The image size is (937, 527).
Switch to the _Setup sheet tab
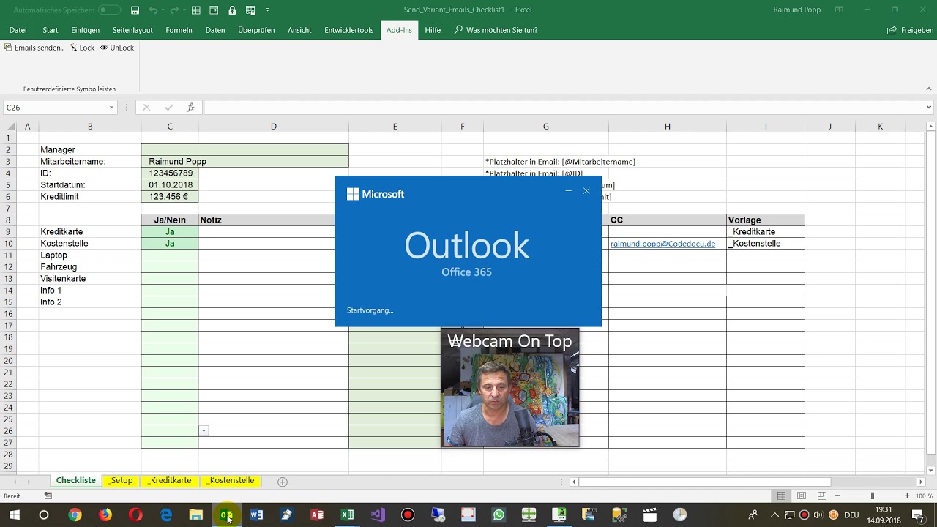click(x=121, y=481)
